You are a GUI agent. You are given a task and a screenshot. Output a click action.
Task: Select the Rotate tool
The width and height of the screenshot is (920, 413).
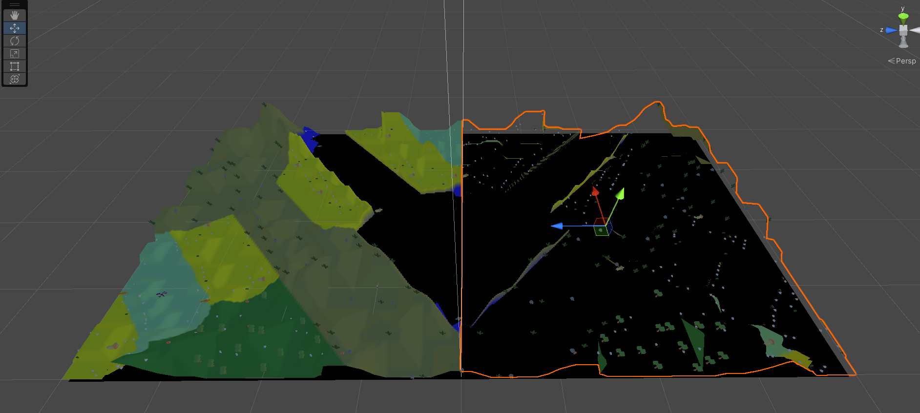coord(15,41)
